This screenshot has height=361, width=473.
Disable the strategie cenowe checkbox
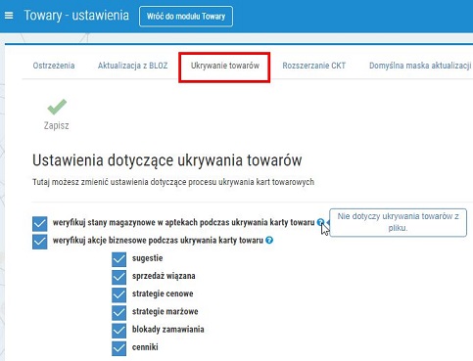coord(118,294)
